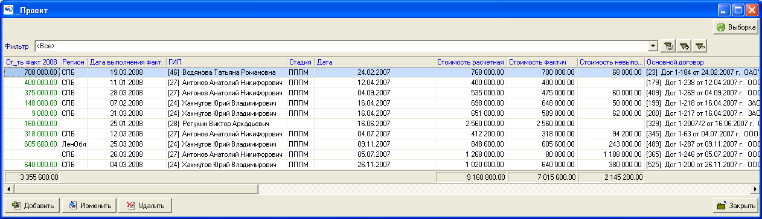Click the Стоимость невыпо... column header

[610, 62]
